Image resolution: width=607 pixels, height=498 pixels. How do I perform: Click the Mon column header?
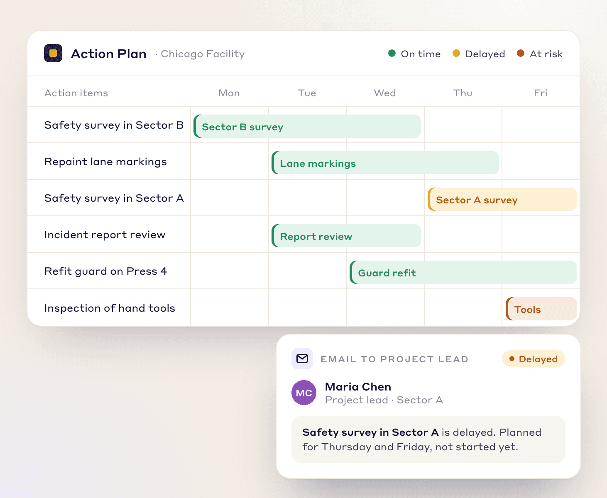click(229, 93)
